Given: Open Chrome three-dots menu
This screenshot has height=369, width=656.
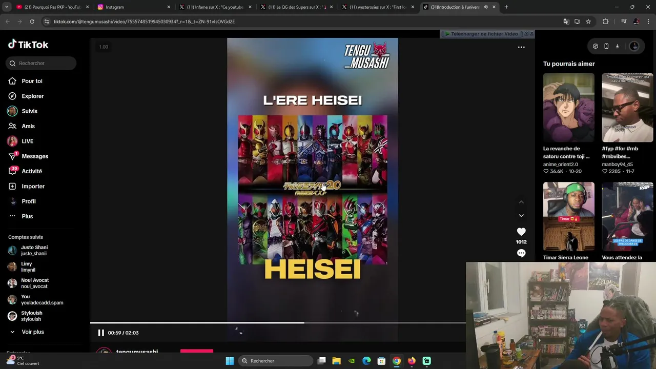Looking at the screenshot, I should (x=648, y=22).
